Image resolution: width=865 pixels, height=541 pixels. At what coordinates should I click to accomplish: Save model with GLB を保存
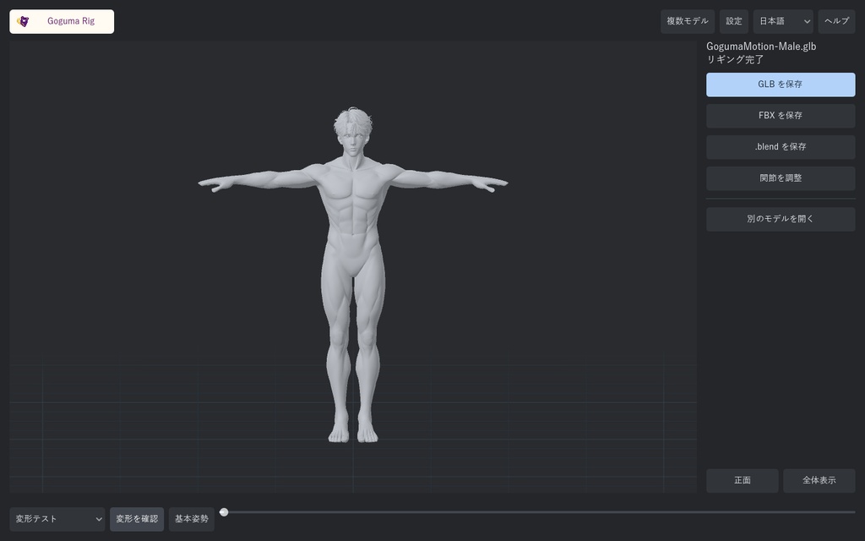[x=781, y=85]
